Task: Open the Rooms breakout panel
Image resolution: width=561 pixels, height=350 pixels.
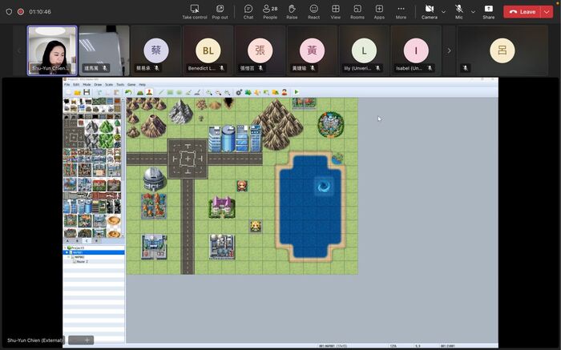Action: (357, 12)
